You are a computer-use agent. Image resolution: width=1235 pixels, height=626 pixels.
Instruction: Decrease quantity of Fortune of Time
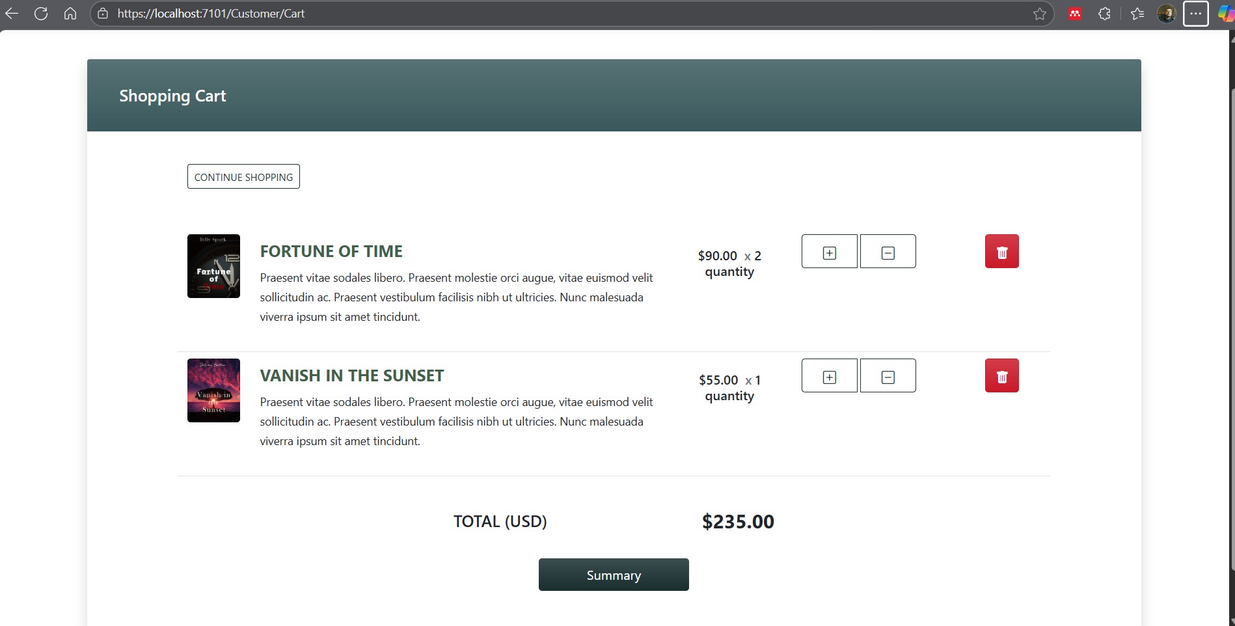[888, 252]
